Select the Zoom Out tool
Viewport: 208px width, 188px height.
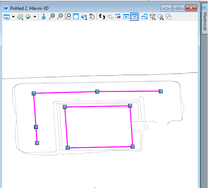coord(60,17)
